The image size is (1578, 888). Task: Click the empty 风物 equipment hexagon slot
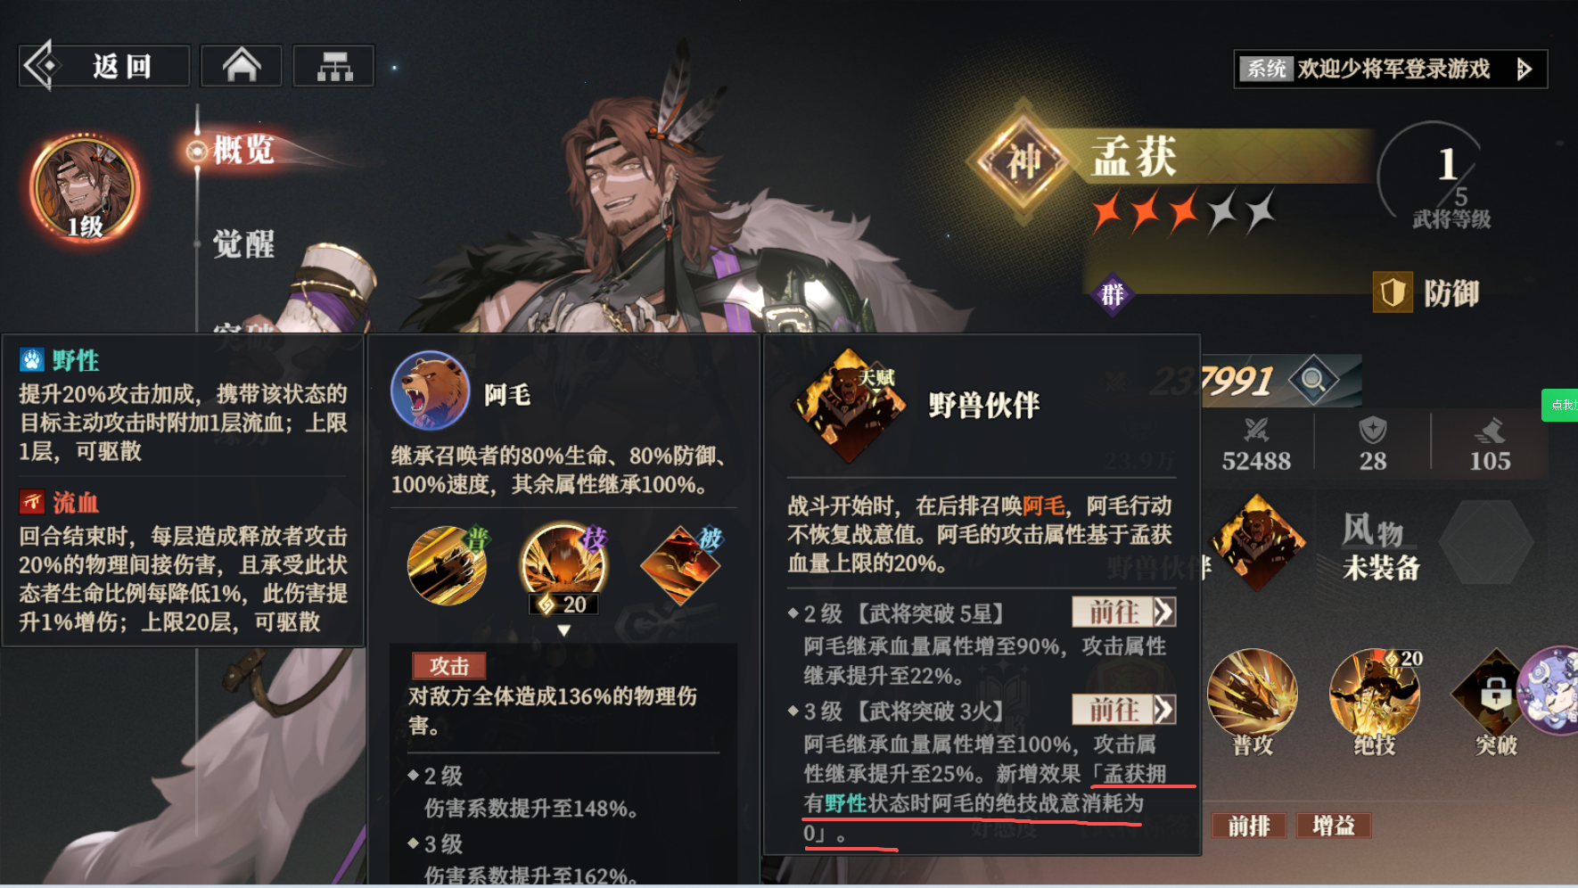tap(1485, 541)
